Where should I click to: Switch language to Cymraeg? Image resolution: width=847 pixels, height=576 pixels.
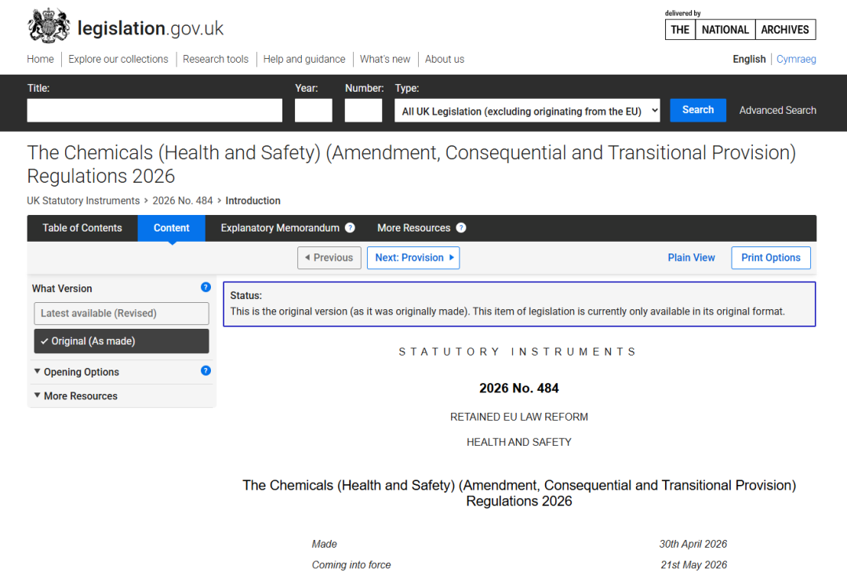tap(796, 59)
